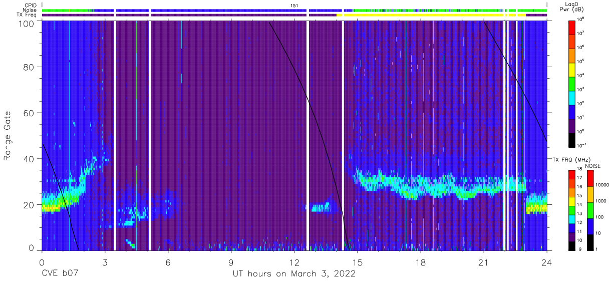Click the orange segment of the NOISE colorbar
Viewport: 615px width, 284px height.
coord(589,194)
